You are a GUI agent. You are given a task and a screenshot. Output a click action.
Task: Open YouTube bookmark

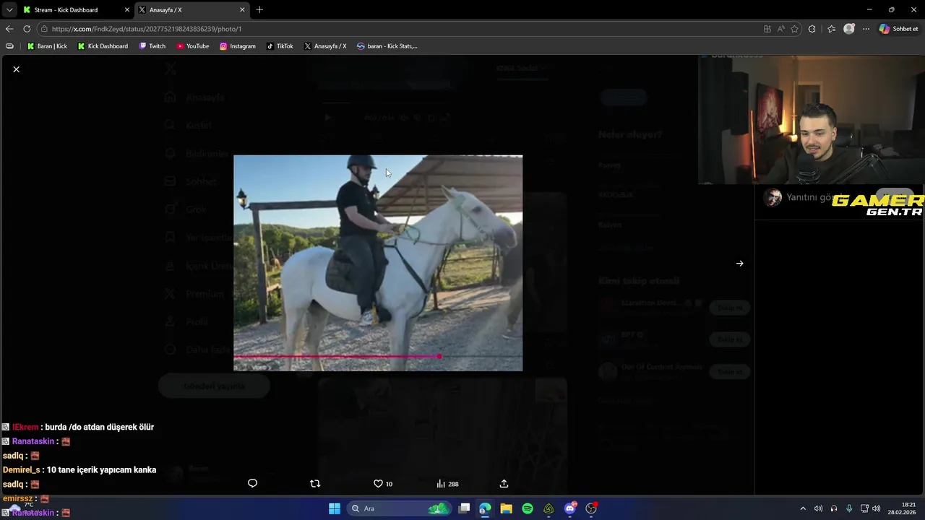tap(192, 46)
